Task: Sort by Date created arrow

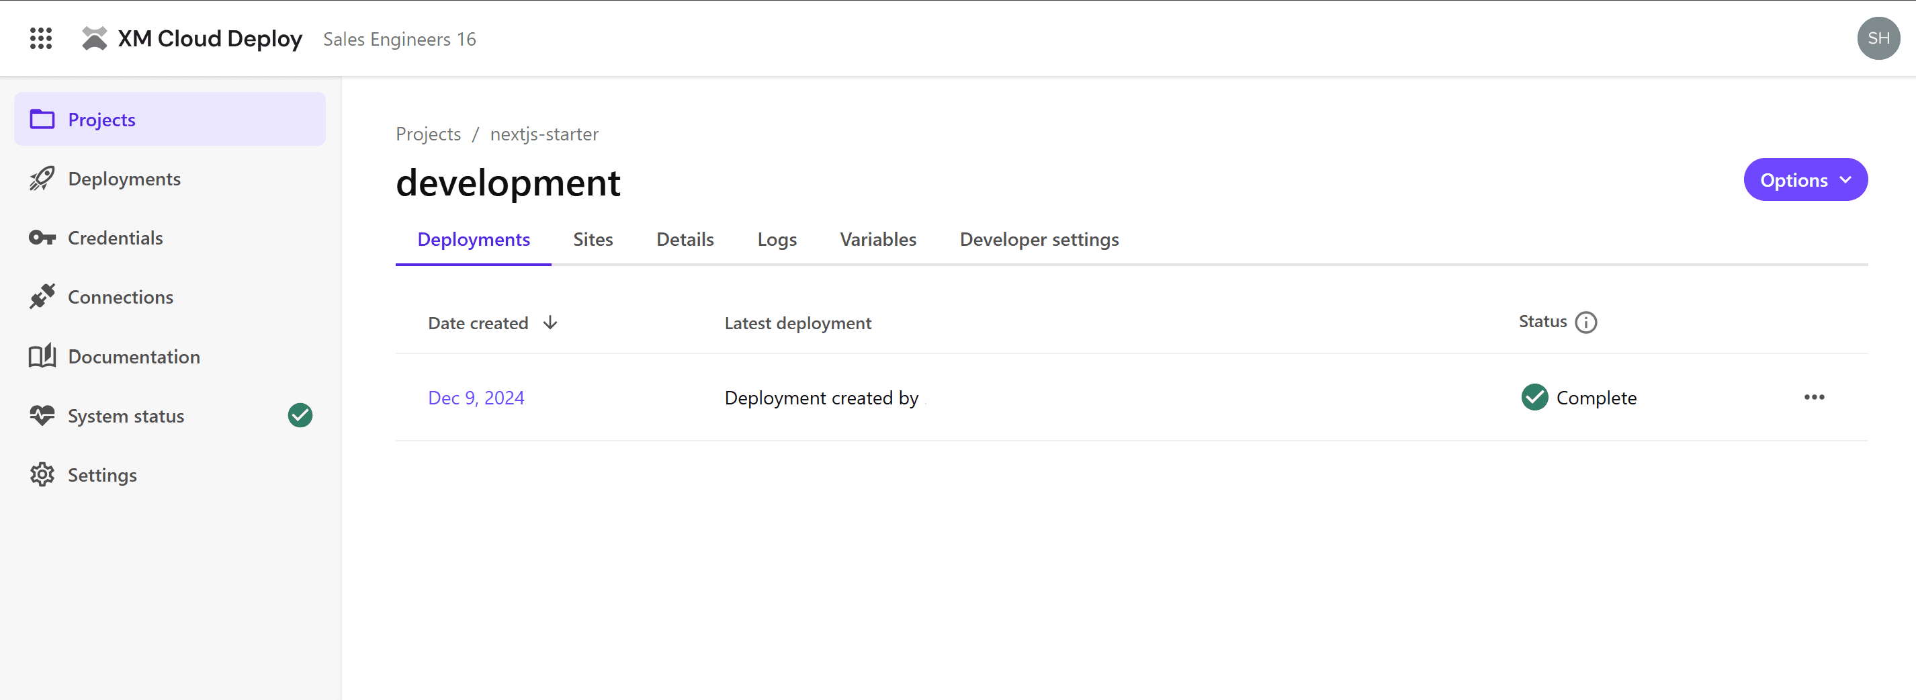Action: point(550,323)
